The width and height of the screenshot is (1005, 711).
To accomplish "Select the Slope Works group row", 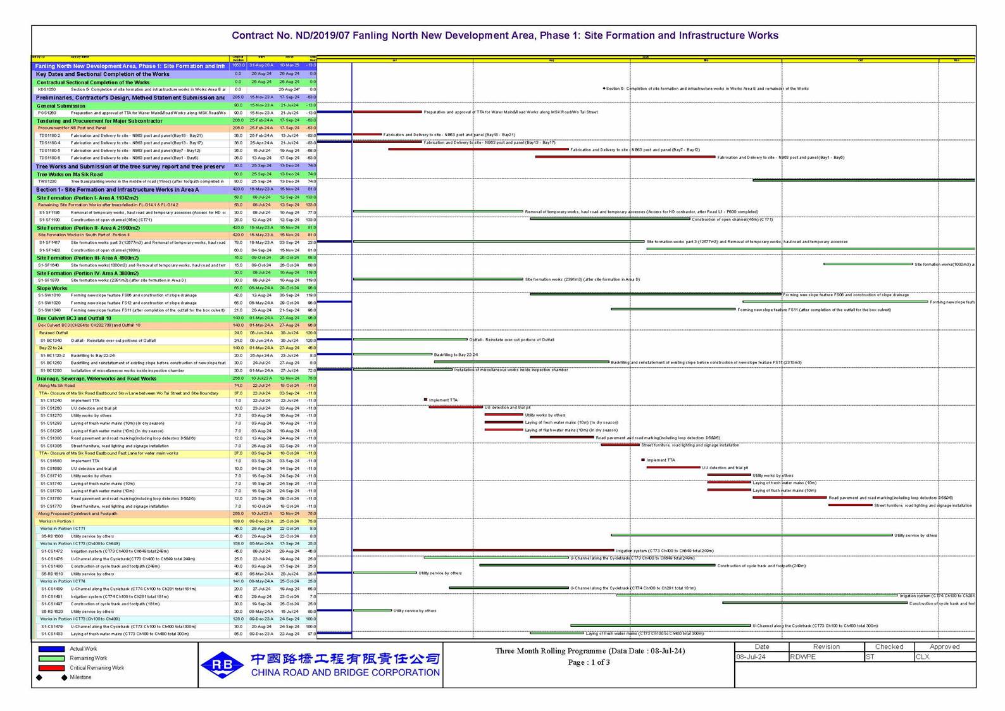I will [52, 288].
